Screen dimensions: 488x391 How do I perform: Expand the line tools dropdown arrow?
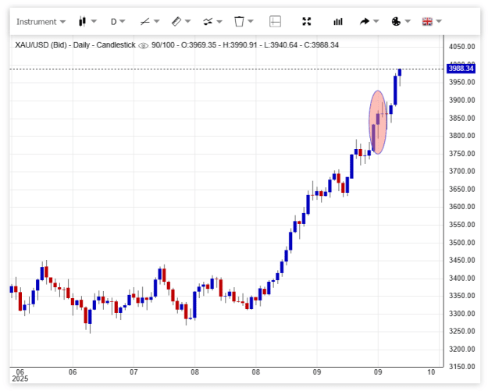pos(156,22)
